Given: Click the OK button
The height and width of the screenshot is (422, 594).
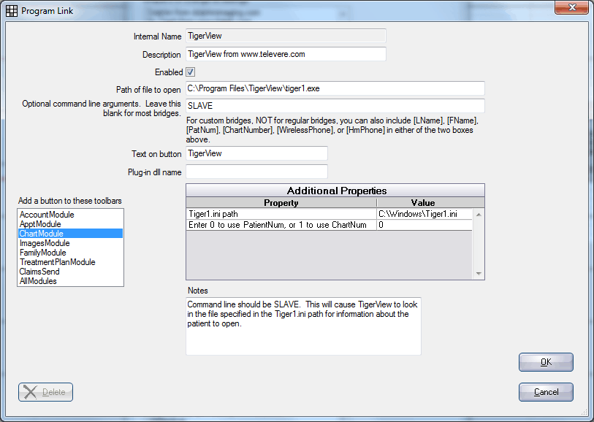Looking at the screenshot, I should coord(546,362).
